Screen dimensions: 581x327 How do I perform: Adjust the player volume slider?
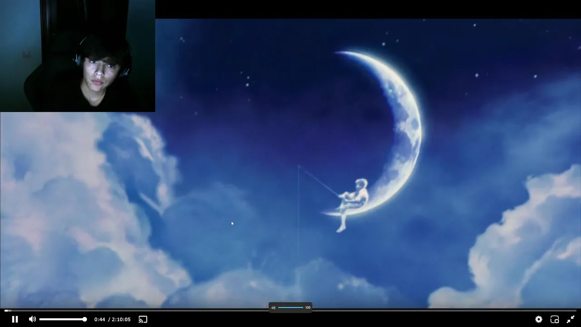pyautogui.click(x=63, y=319)
